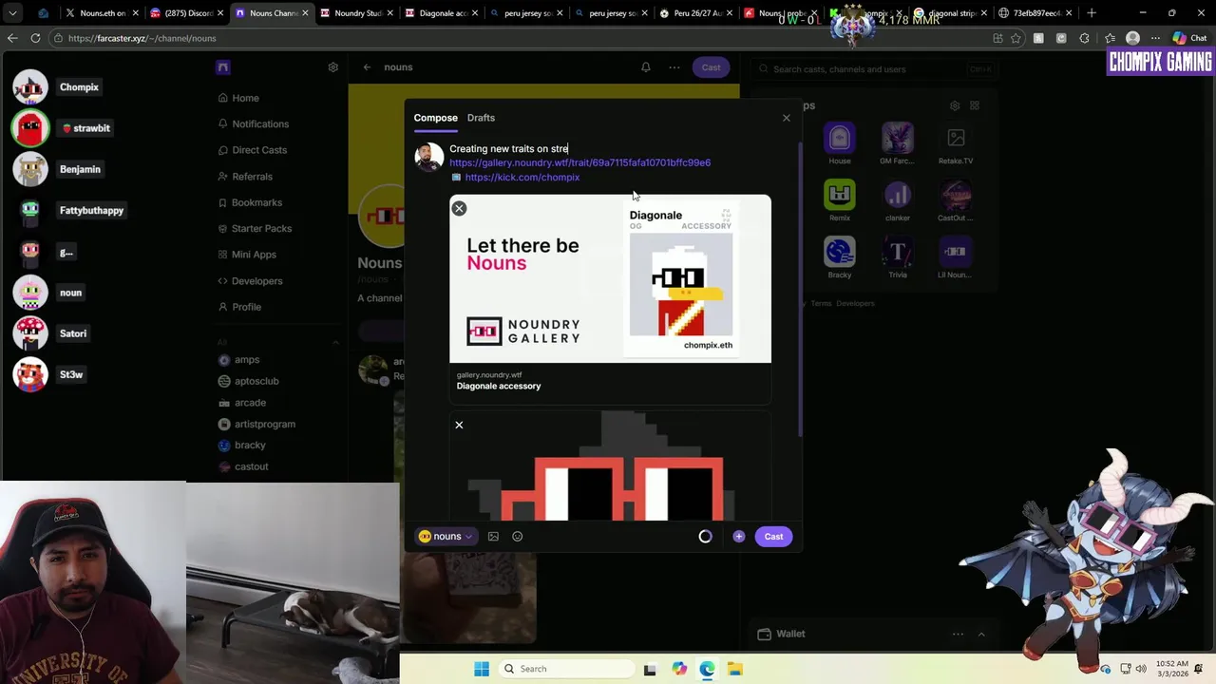Viewport: 1216px width, 684px height.
Task: Open the Diagonale accessory preview card
Action: click(x=610, y=299)
